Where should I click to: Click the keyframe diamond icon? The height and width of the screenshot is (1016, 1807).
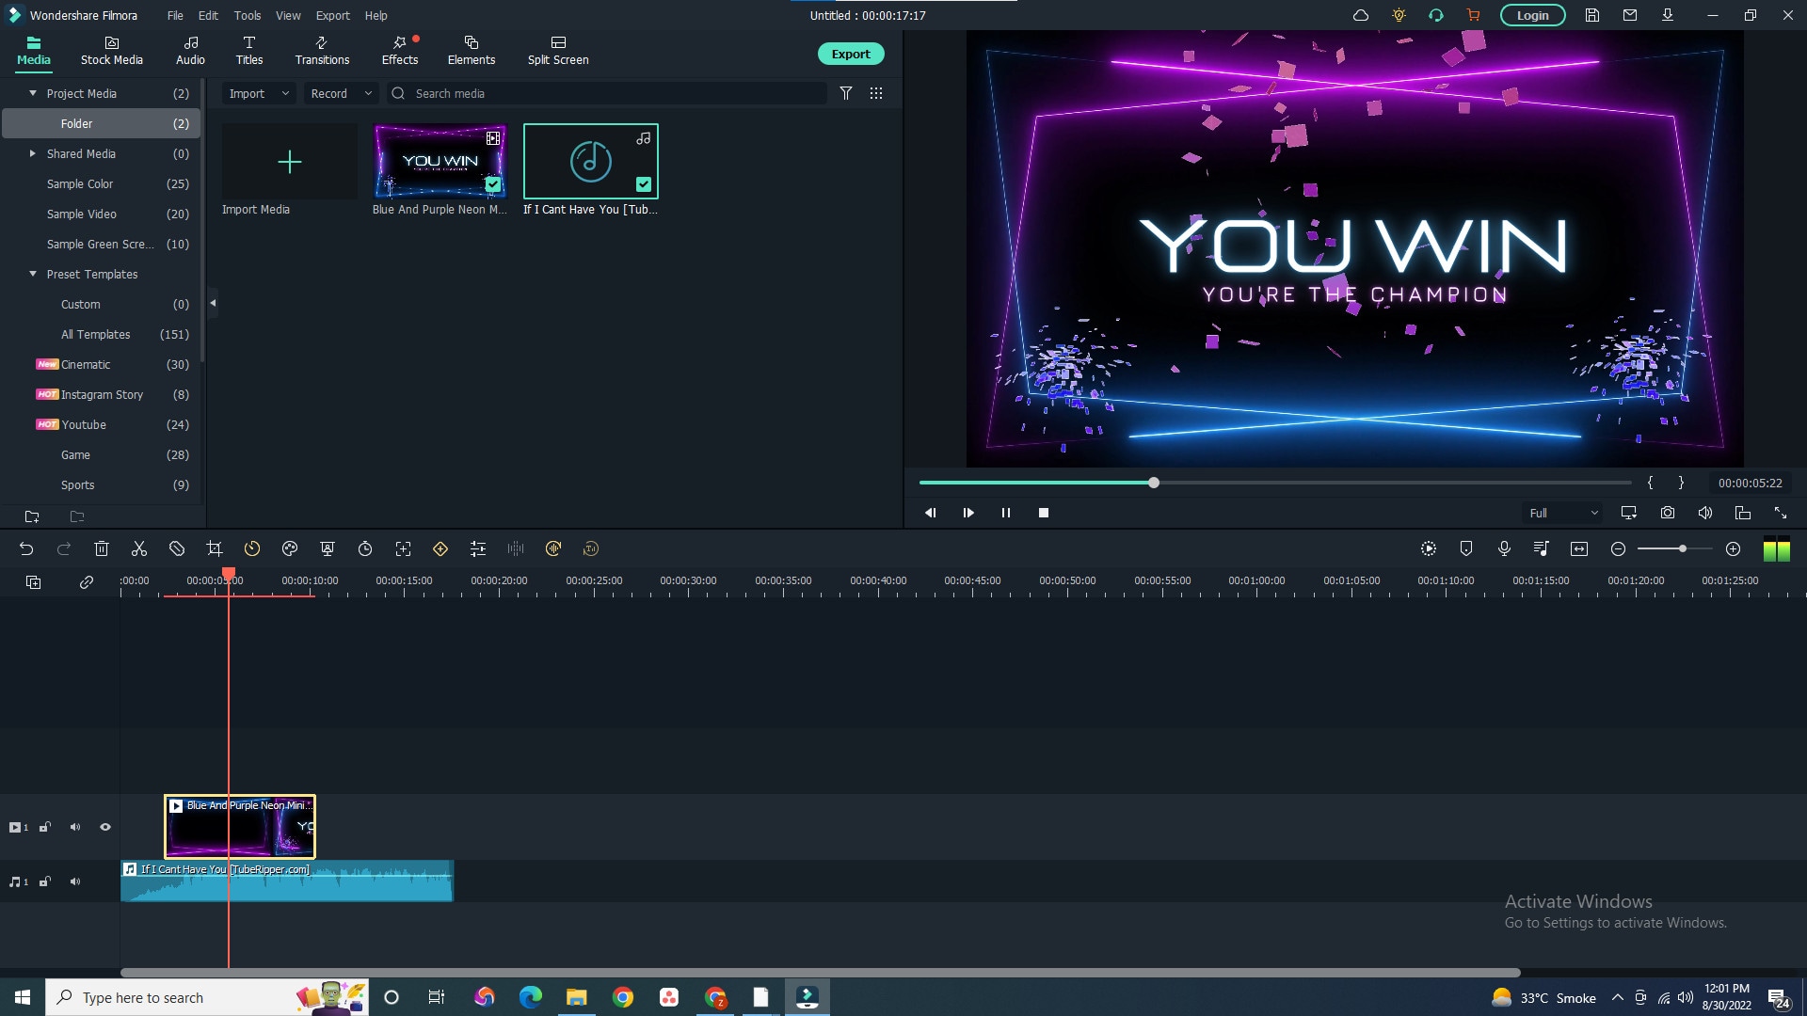tap(440, 548)
